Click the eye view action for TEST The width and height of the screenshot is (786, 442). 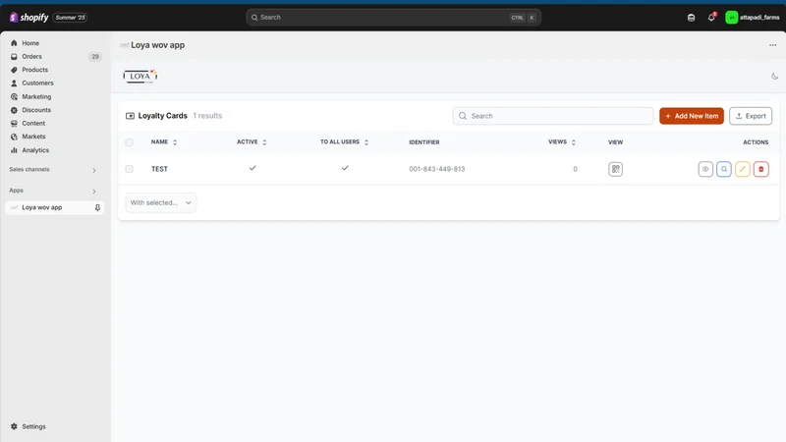[705, 169]
